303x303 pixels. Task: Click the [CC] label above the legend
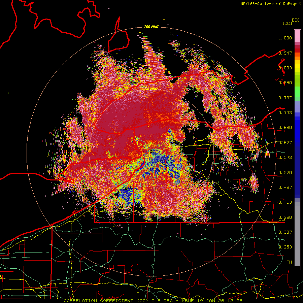click(x=287, y=23)
